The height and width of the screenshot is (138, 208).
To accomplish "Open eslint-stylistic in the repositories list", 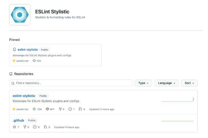I will 24,96.
